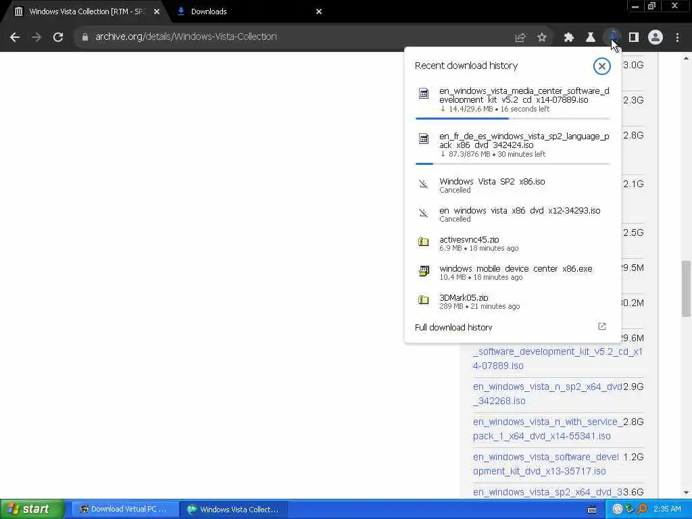Click the media center download progress bar
This screenshot has width=692, height=519.
pyautogui.click(x=513, y=118)
